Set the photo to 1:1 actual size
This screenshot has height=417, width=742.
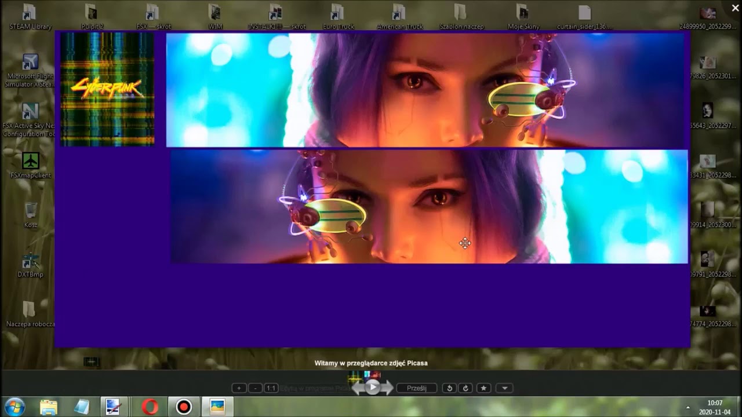click(271, 388)
